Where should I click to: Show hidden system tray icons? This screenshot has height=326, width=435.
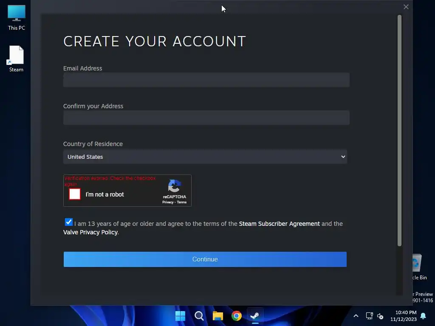click(356, 316)
